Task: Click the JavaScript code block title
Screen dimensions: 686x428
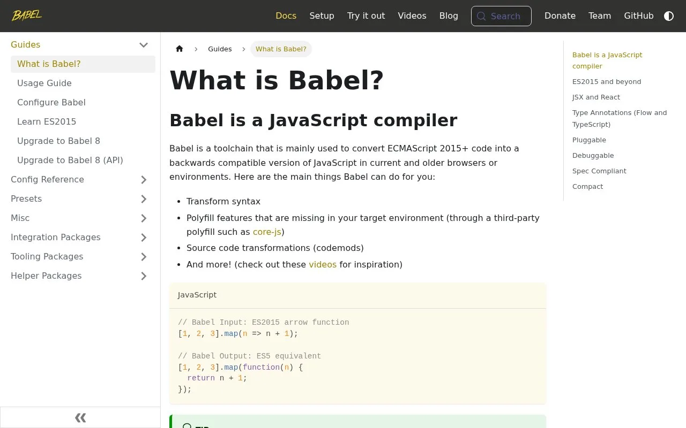Action: tap(197, 295)
